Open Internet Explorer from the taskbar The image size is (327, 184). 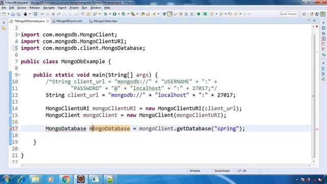tap(21, 179)
